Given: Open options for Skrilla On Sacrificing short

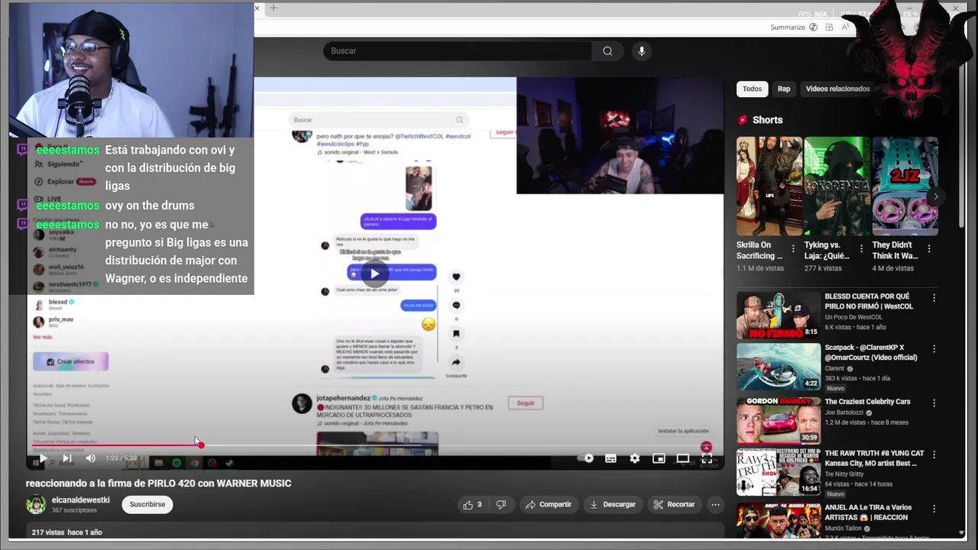Looking at the screenshot, I should pos(793,249).
